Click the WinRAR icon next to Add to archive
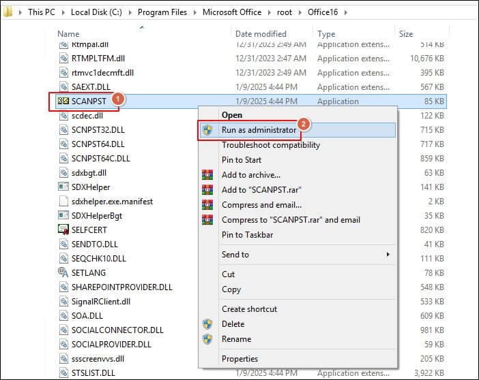This screenshot has height=380, width=479. pyautogui.click(x=207, y=175)
